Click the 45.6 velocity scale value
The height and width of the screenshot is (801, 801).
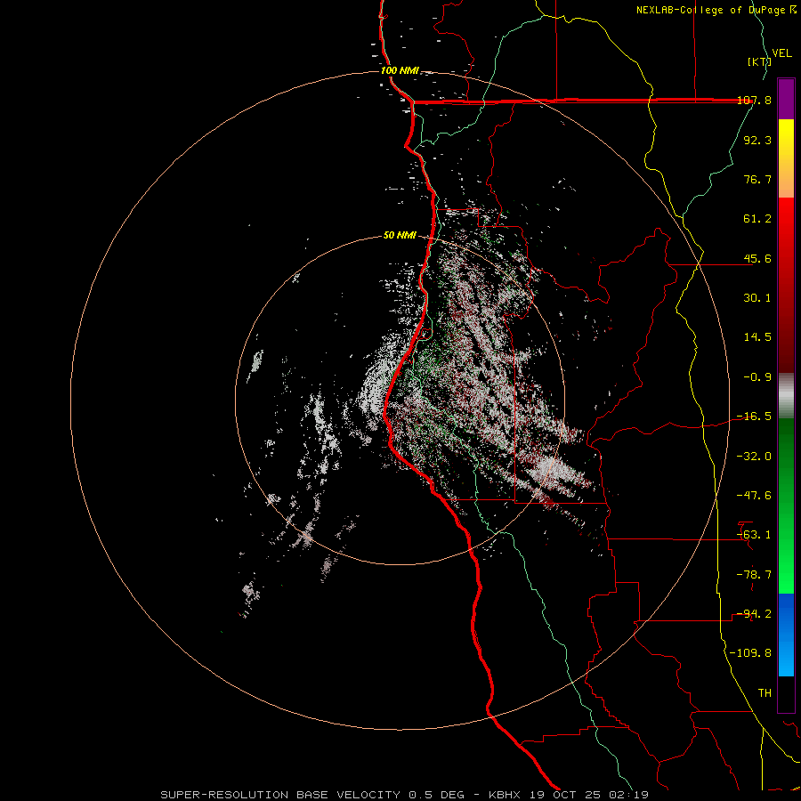pyautogui.click(x=757, y=258)
